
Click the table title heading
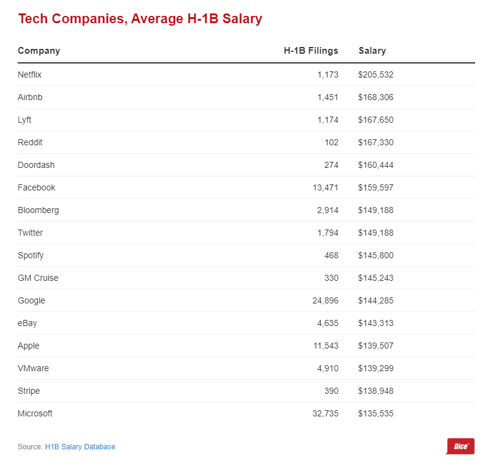click(140, 19)
